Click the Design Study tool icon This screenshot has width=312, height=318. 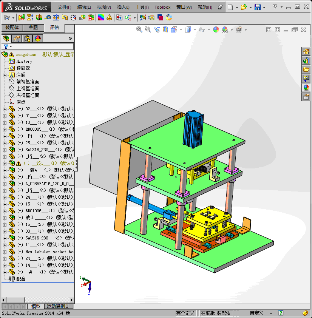(x=7, y=18)
